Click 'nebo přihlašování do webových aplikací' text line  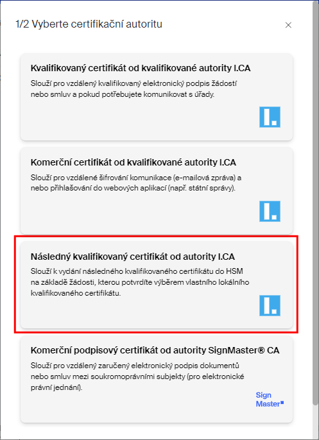tap(133, 189)
